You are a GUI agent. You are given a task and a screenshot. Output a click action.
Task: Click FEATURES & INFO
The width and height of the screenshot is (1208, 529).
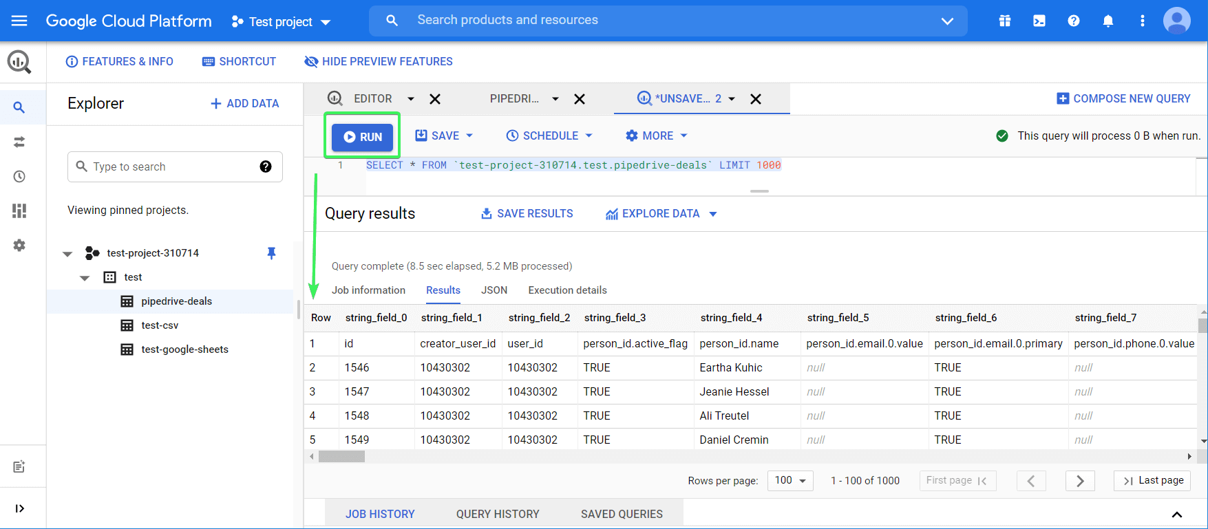click(119, 62)
